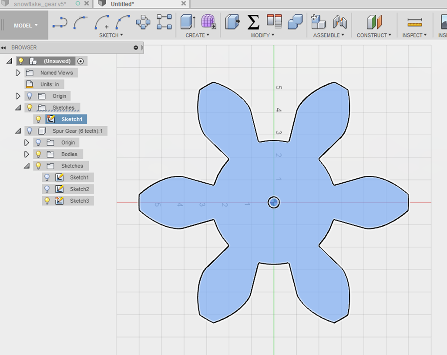
Task: Select the Joint tool in Assemble
Action: [x=339, y=21]
